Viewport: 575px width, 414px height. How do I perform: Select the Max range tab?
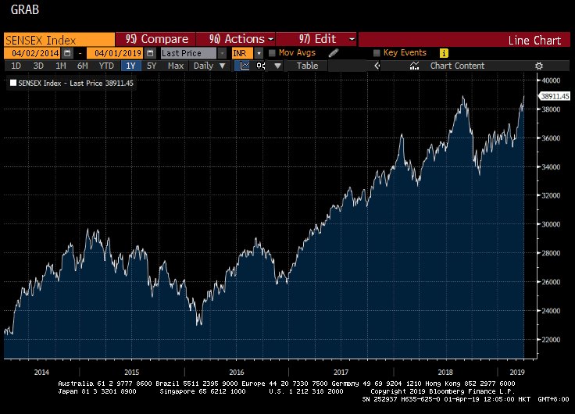[x=175, y=66]
